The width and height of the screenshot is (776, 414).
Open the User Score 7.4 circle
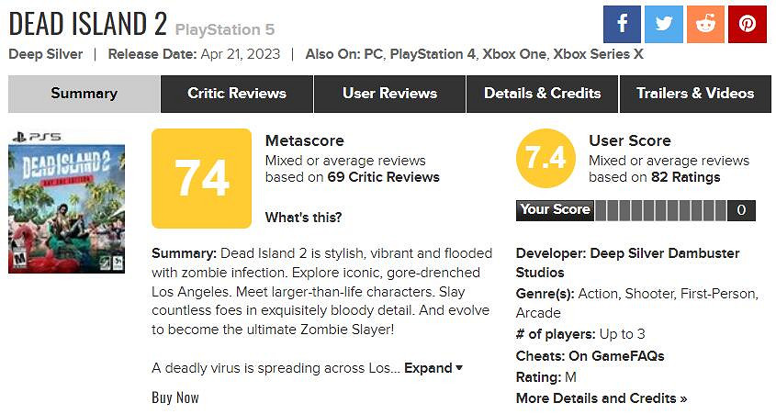545,158
